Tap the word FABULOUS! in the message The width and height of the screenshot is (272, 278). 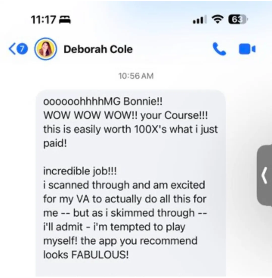tap(100, 255)
